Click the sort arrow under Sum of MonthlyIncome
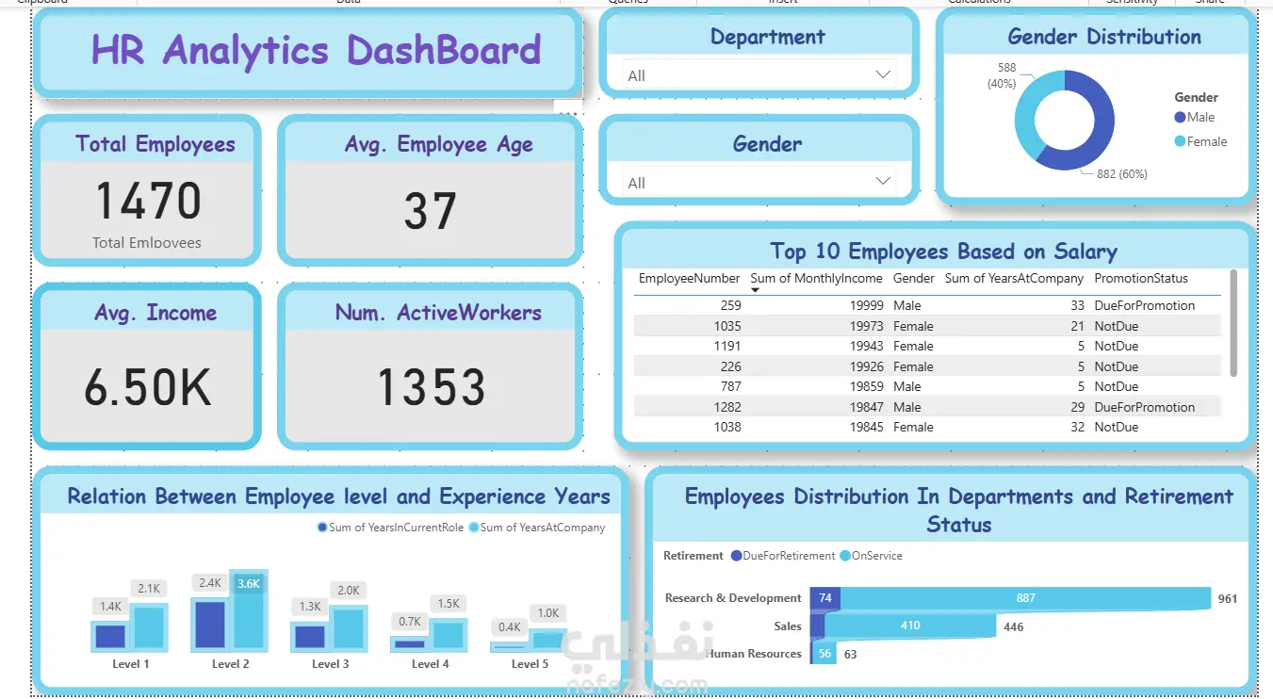The image size is (1273, 699). pyautogui.click(x=755, y=290)
